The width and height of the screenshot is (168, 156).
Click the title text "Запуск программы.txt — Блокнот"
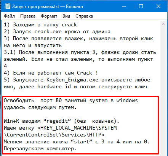pos(48,6)
